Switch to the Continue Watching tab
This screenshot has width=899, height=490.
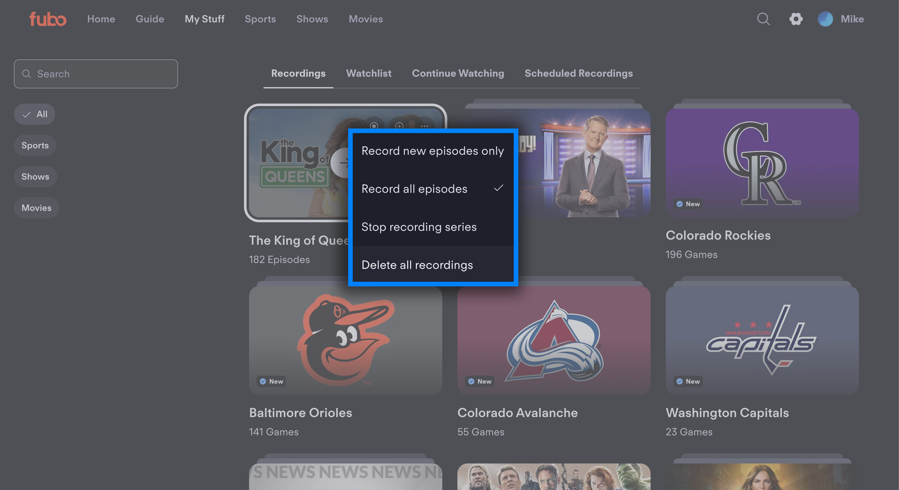(458, 73)
